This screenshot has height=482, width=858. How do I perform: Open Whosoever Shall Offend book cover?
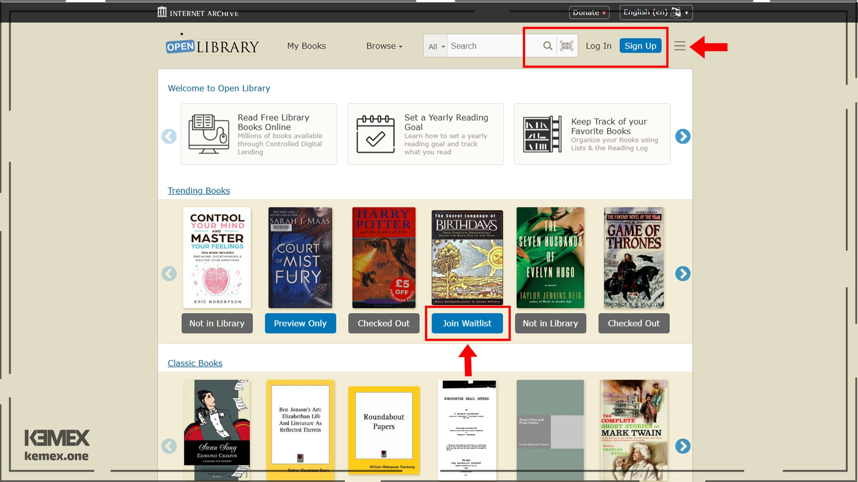tap(467, 430)
